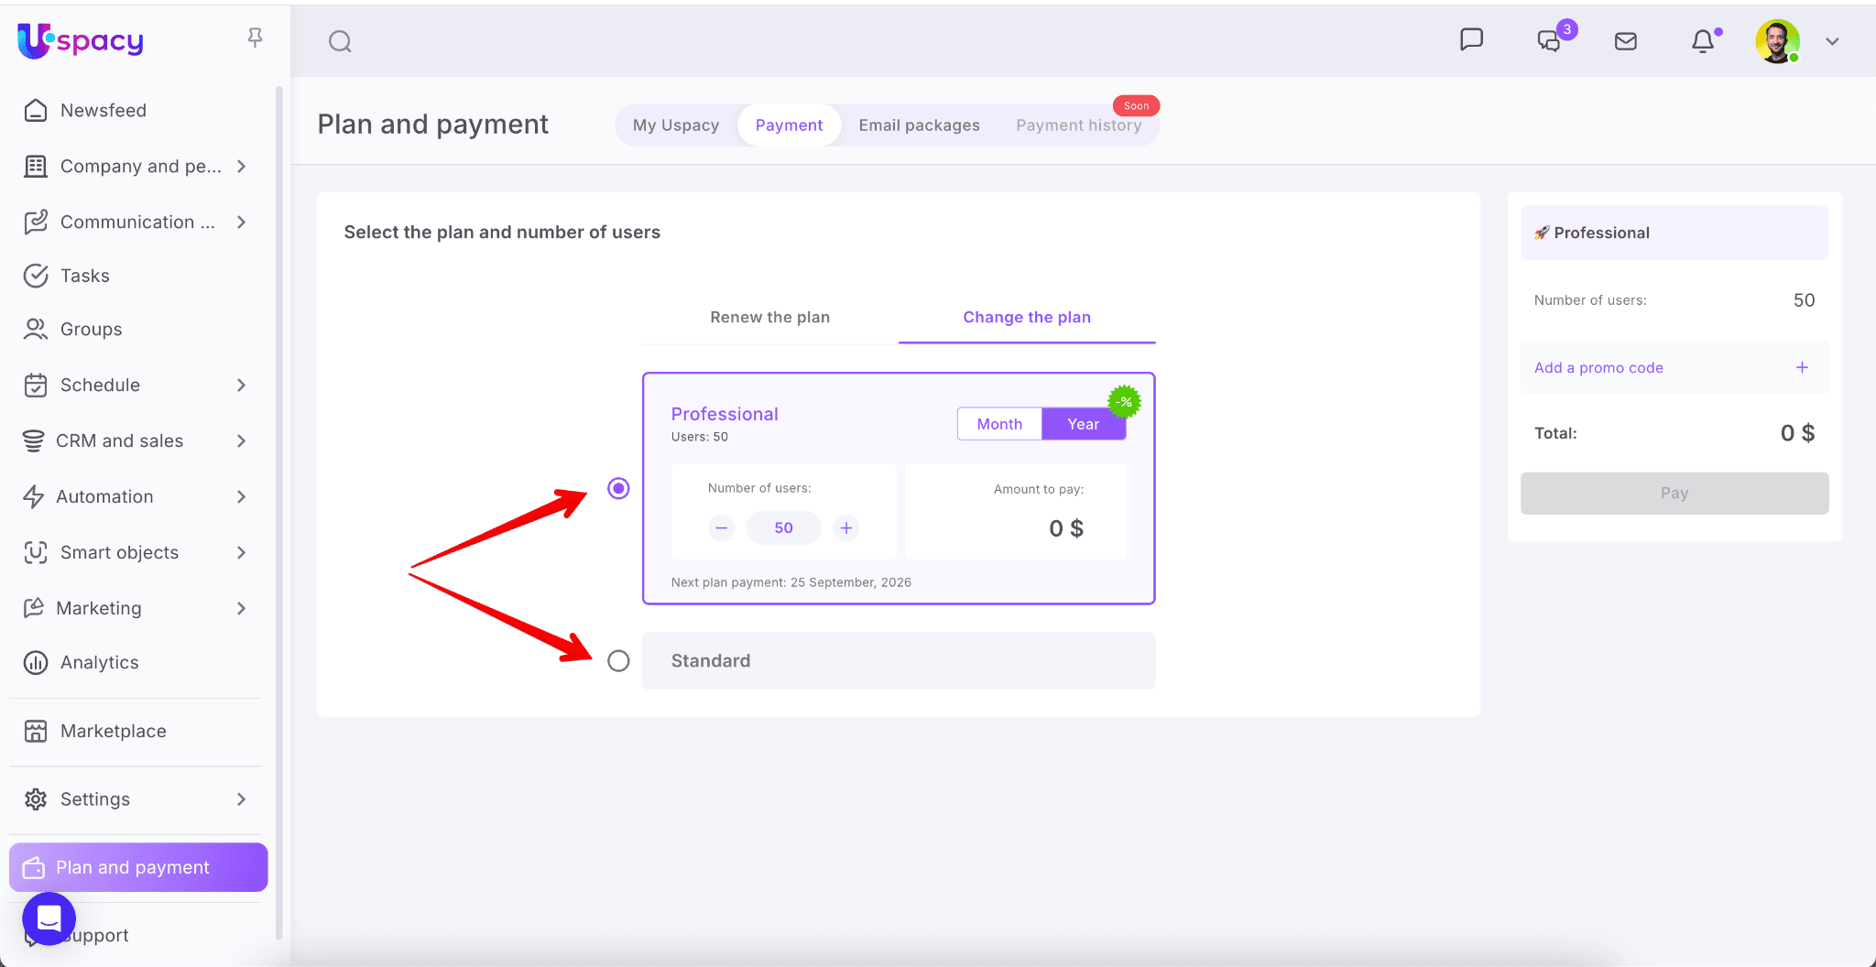Switch to the Email packages tab
The image size is (1876, 967).
919,125
